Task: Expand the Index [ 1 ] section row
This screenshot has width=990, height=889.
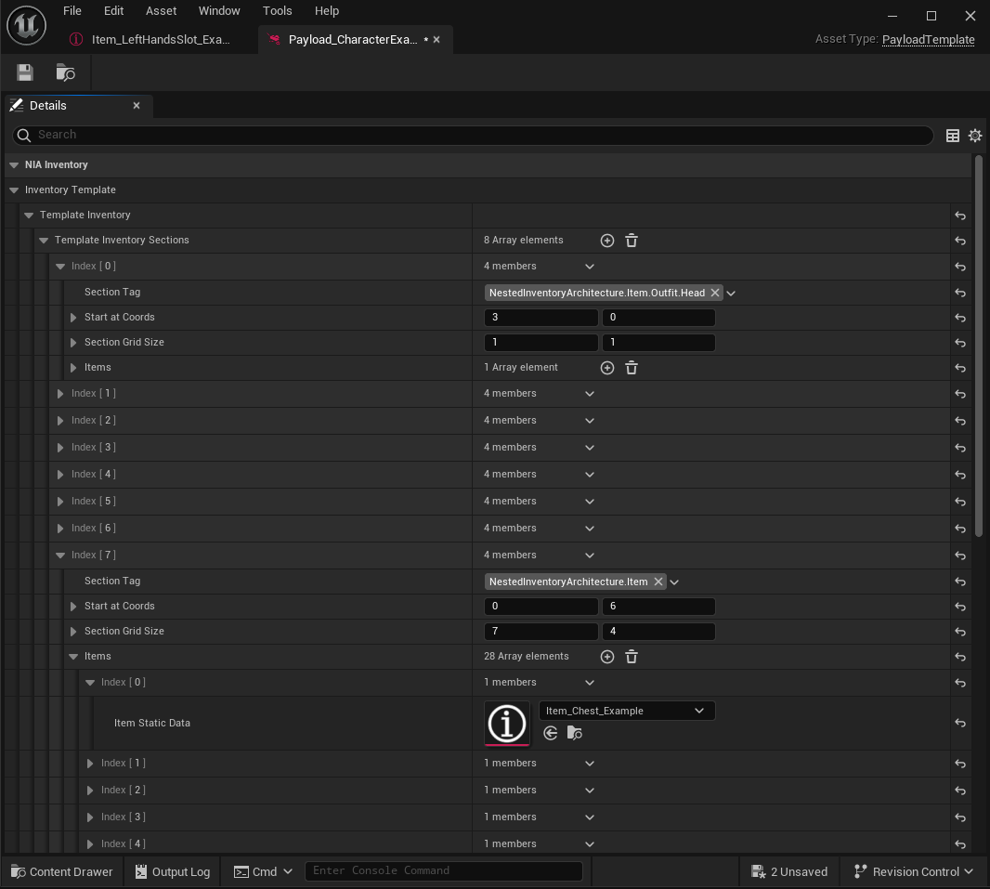Action: click(61, 394)
